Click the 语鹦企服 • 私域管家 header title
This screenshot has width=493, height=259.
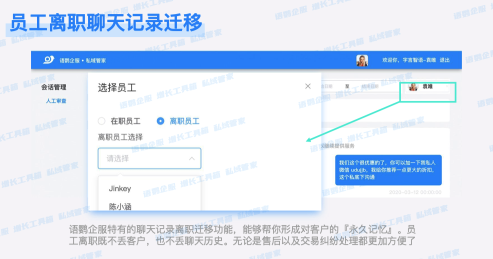(x=82, y=60)
